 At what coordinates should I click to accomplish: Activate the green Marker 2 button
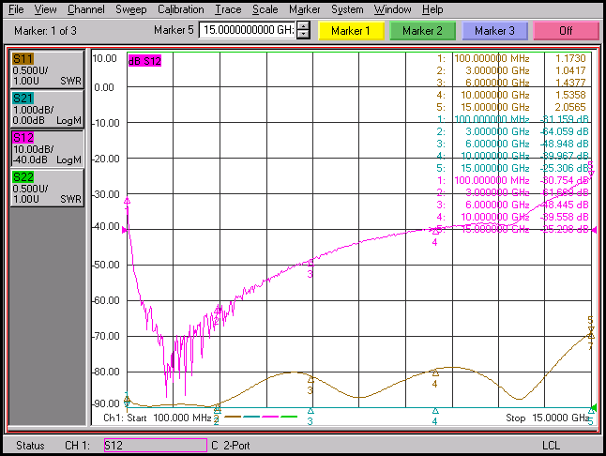click(422, 31)
